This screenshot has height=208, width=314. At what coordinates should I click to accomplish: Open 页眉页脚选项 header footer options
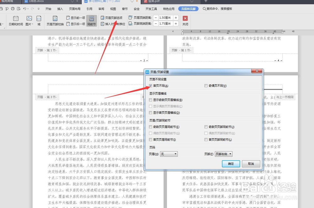pos(111,18)
